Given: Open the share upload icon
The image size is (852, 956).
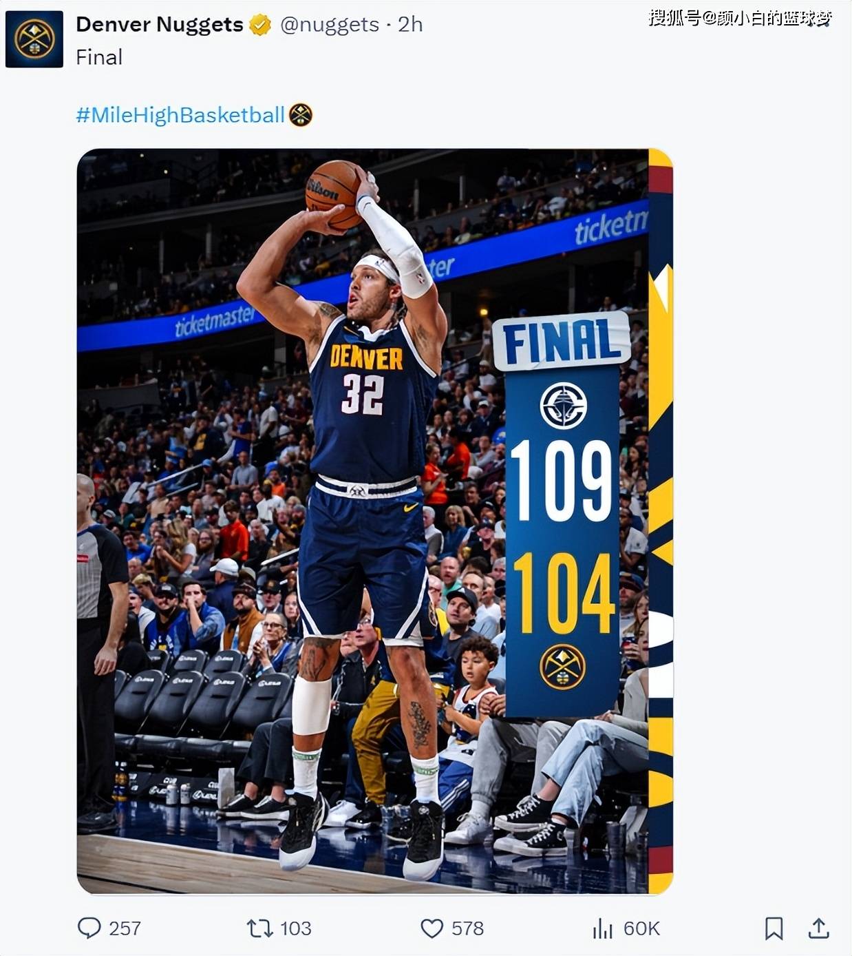Looking at the screenshot, I should pos(818,928).
